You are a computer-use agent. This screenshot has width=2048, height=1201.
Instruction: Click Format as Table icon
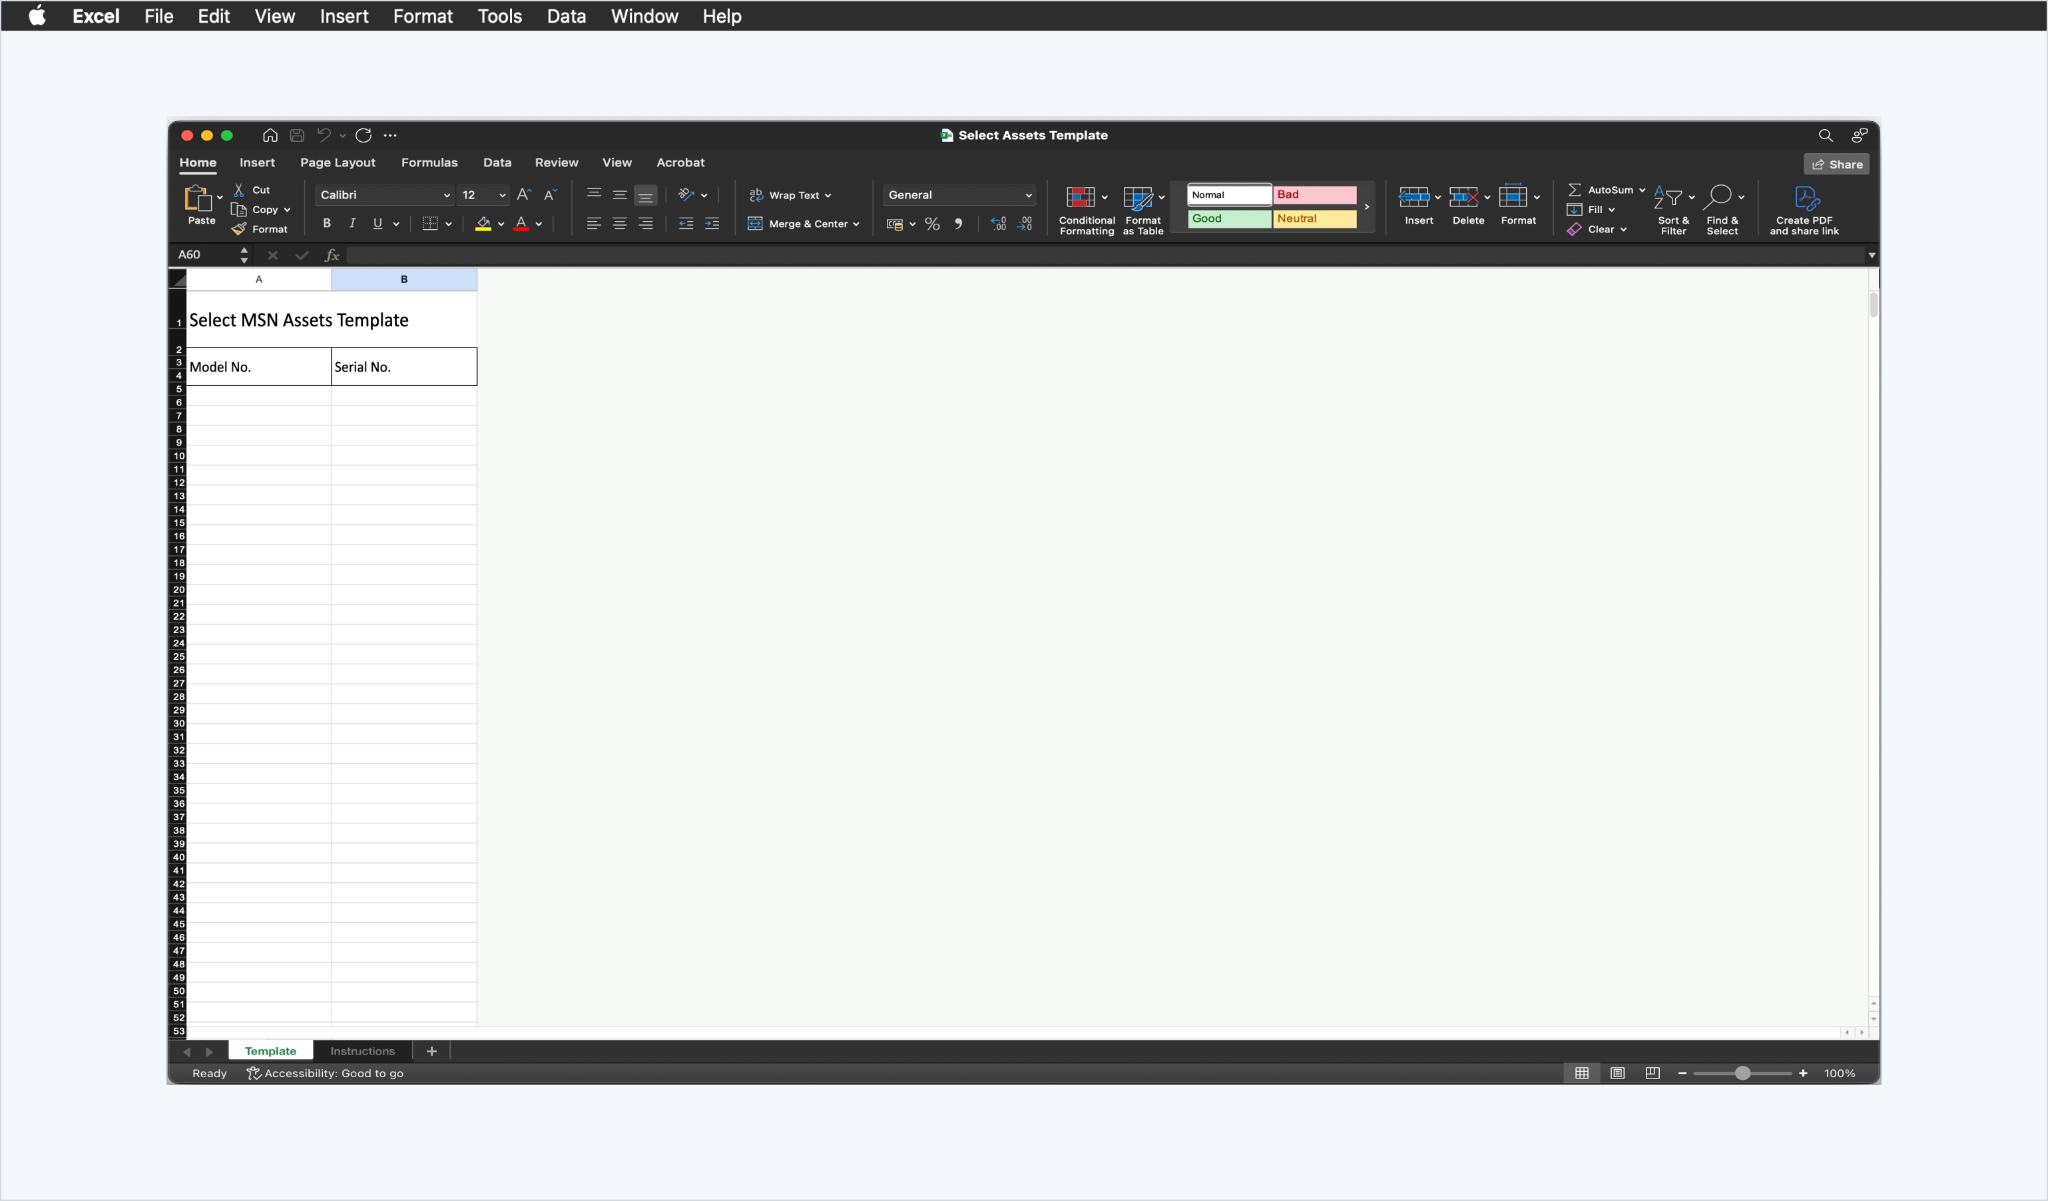[x=1137, y=198]
